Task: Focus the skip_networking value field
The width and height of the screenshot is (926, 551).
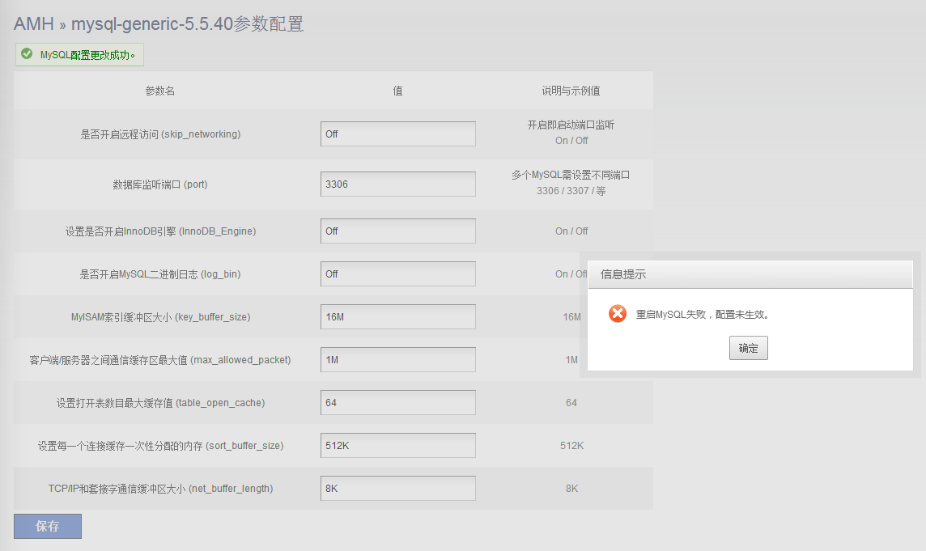Action: click(x=397, y=134)
